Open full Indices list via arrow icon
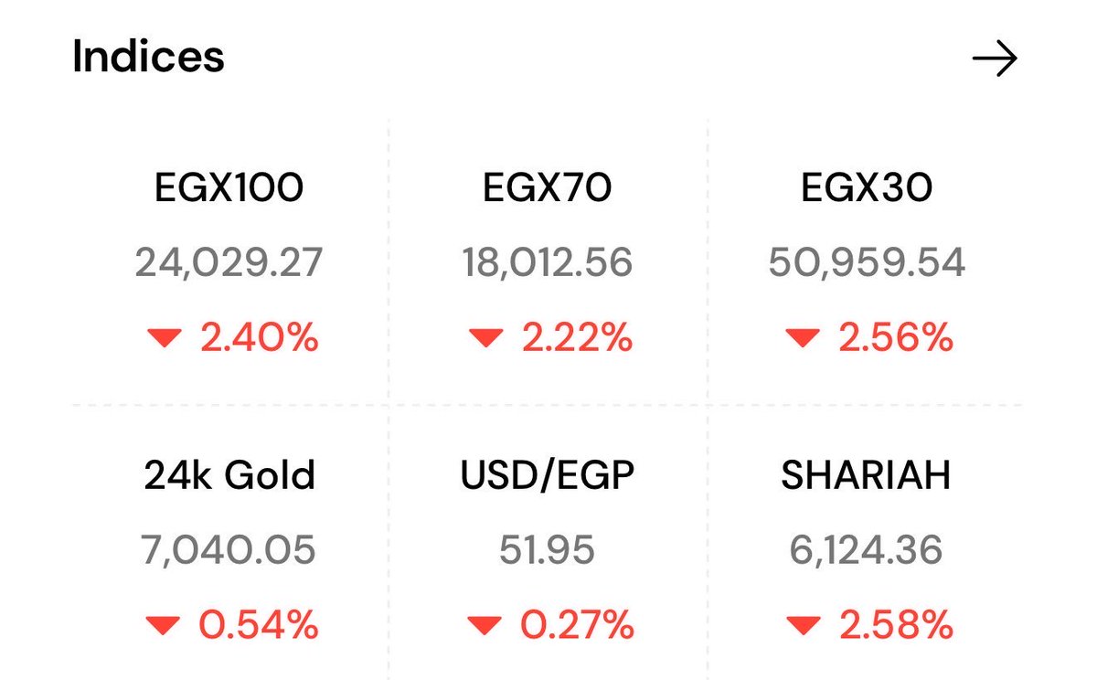1097x680 pixels. 995,59
